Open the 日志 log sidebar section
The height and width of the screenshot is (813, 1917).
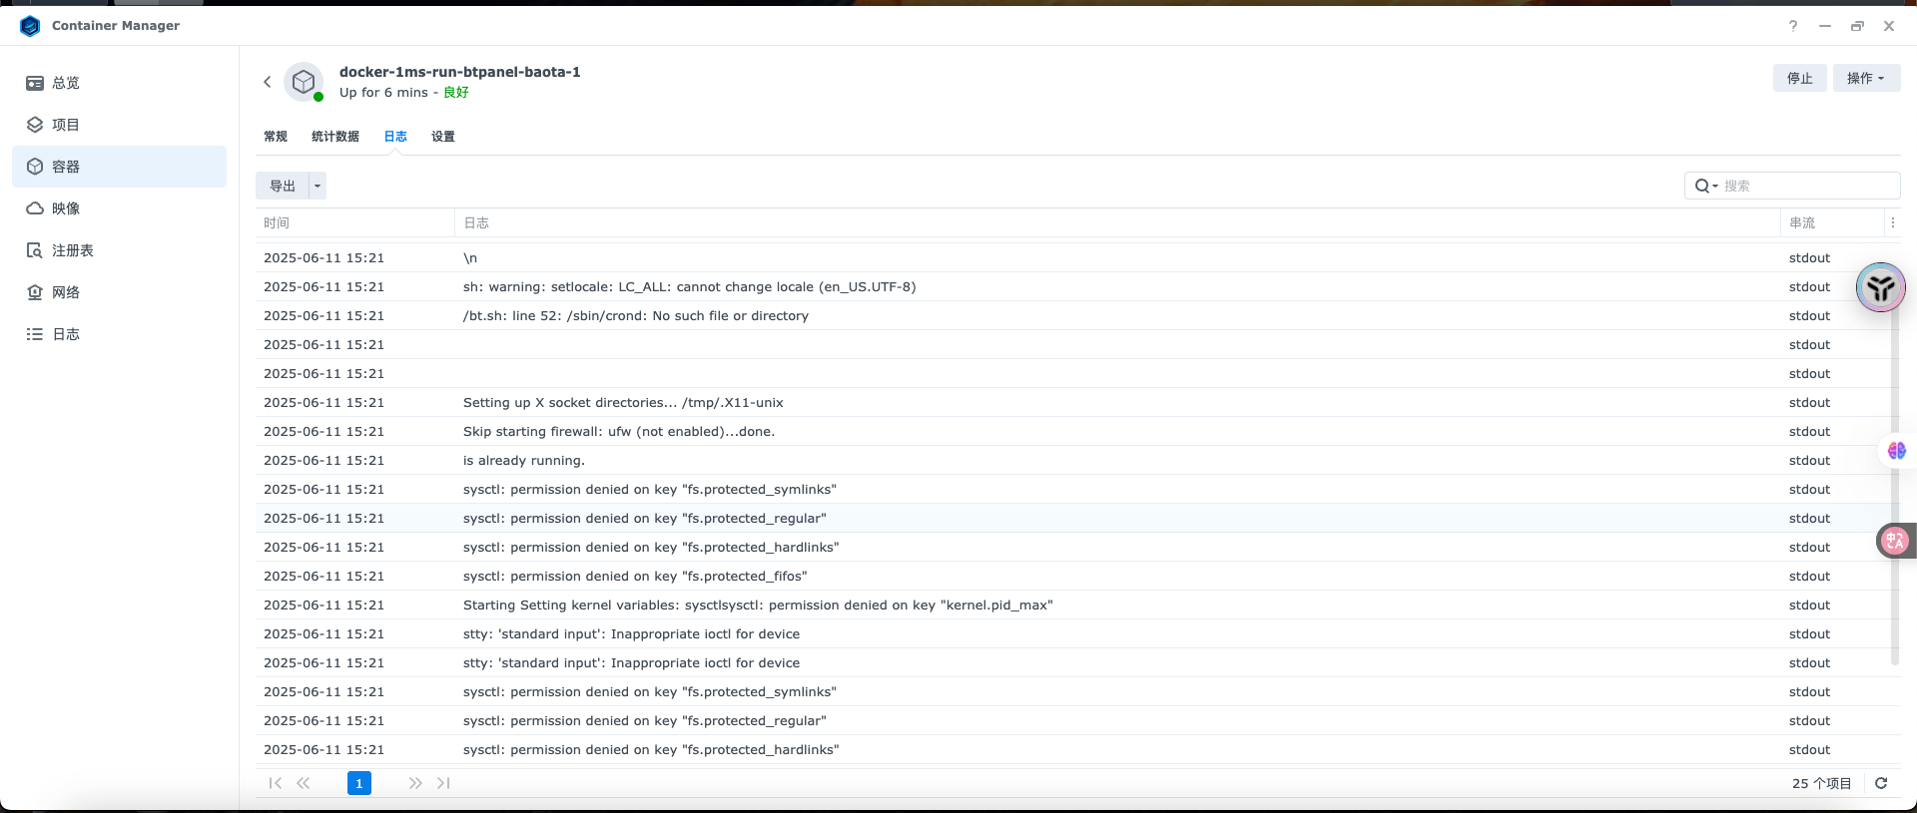coord(119,334)
